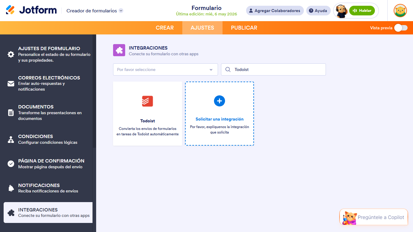Switch to the AJUSTES tab

(x=202, y=28)
